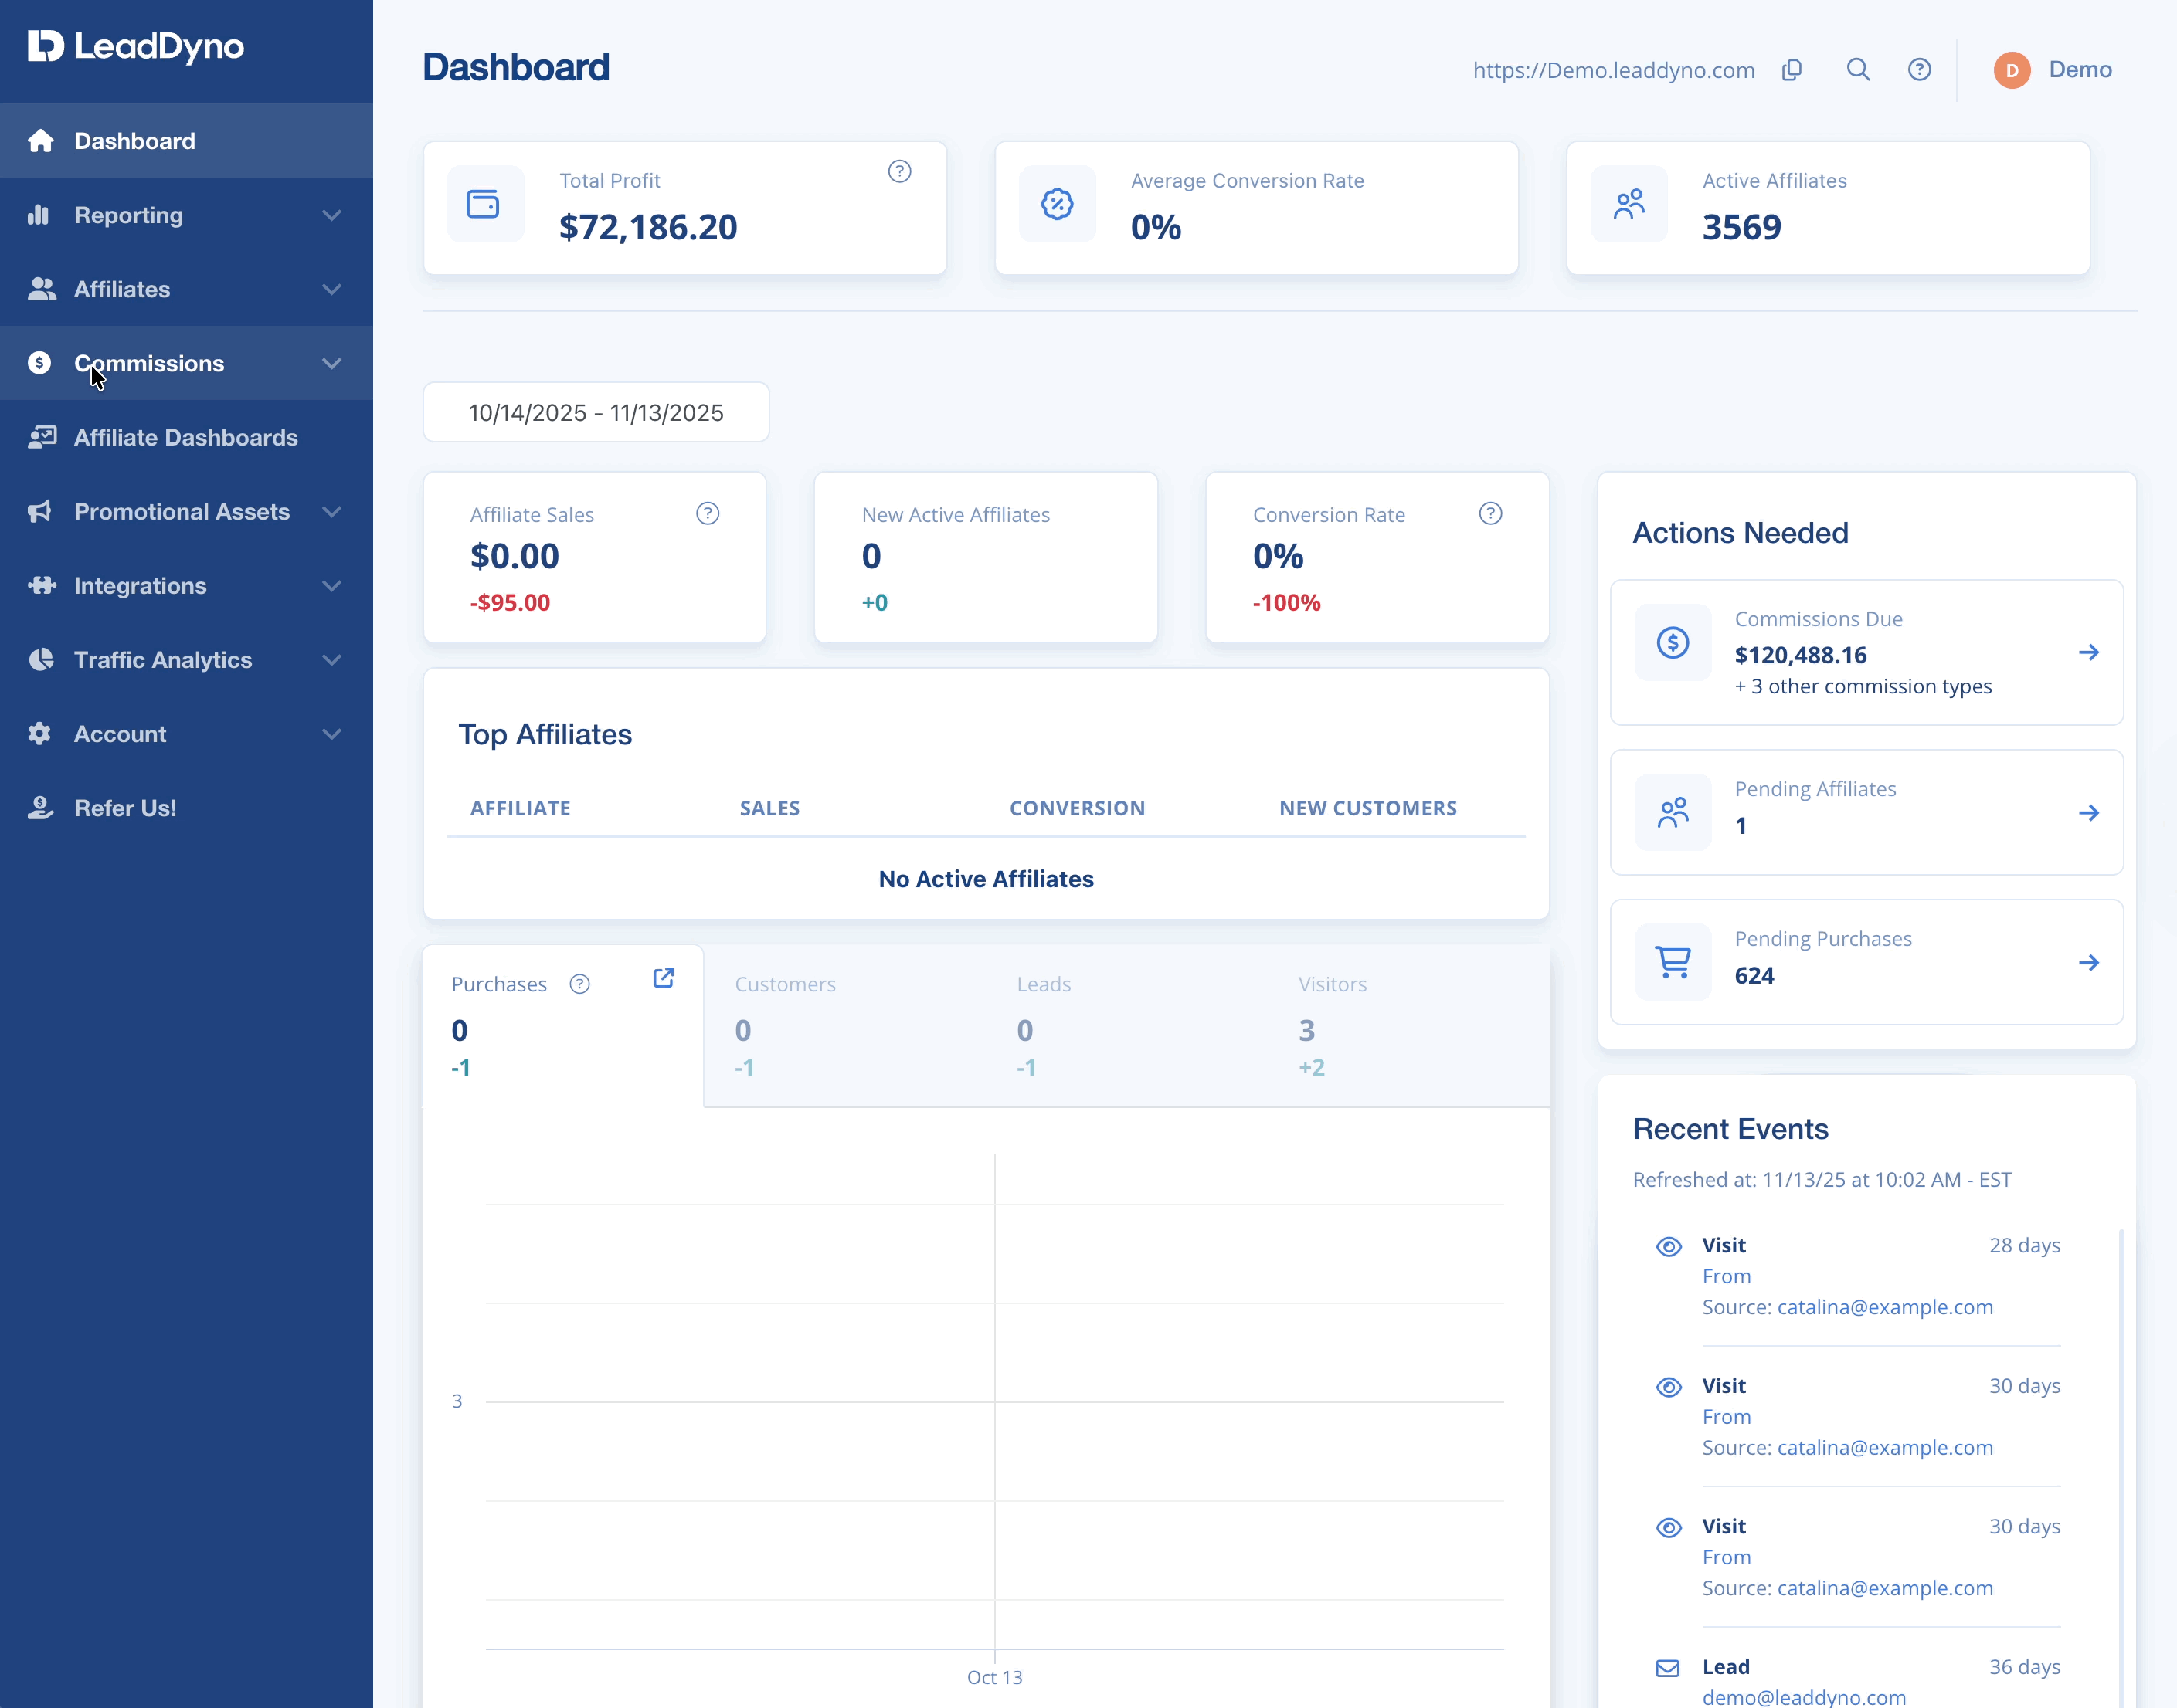Screen dimensions: 2177x1708
Task: Click the Reporting bar chart icon
Action: [38, 215]
